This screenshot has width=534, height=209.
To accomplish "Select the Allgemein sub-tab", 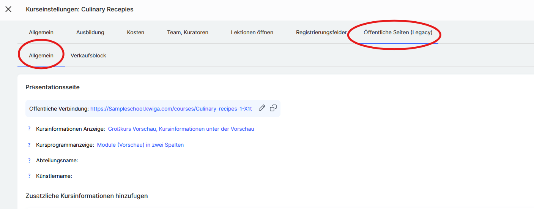I will click(41, 55).
